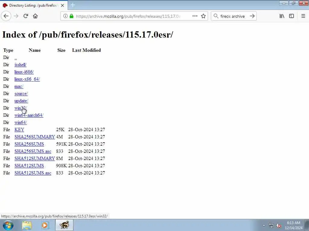Open the linux-i686/ directory
This screenshot has width=309, height=231.
tap(24, 72)
